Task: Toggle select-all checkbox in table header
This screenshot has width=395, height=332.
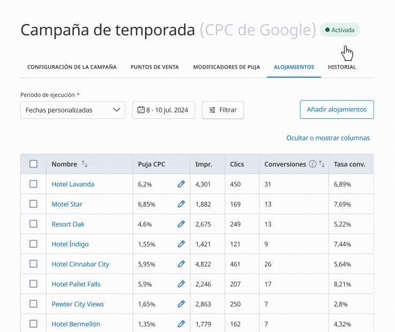Action: coord(33,164)
